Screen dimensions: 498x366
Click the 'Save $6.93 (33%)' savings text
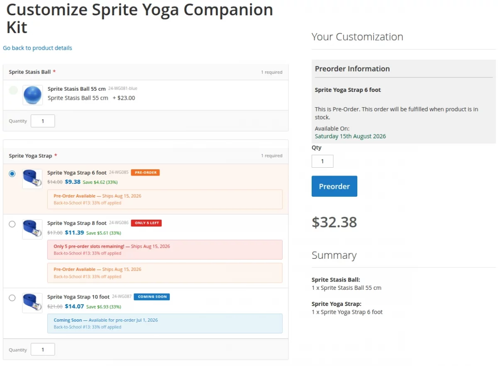tap(104, 307)
